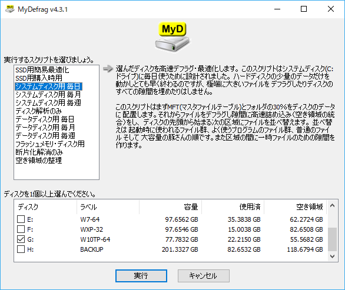Click the WXP-32 label cell
The image size is (345, 290).
click(x=91, y=229)
